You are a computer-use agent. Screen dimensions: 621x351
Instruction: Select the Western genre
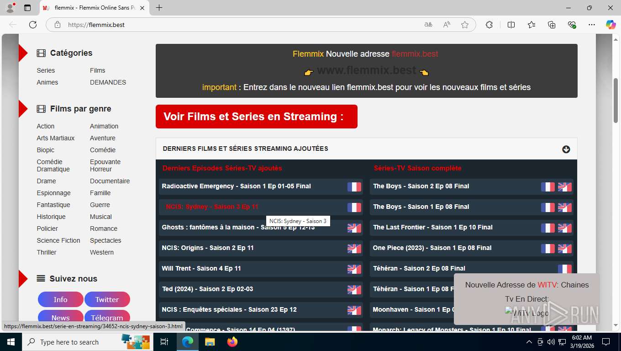coord(102,252)
